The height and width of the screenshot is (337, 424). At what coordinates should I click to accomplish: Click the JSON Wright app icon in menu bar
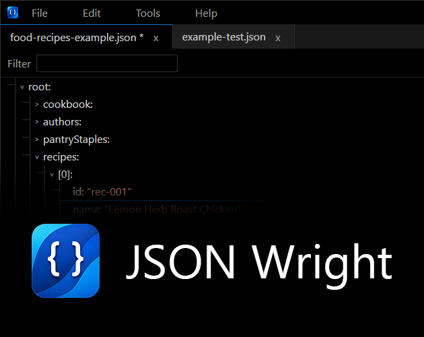(x=13, y=13)
